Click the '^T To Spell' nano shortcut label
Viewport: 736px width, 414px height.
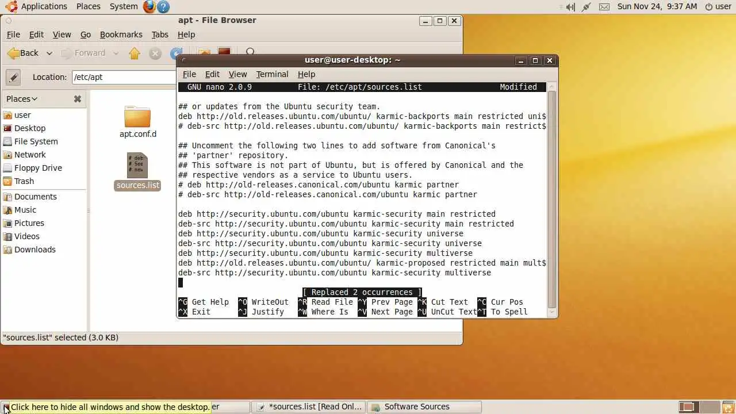[x=503, y=312]
